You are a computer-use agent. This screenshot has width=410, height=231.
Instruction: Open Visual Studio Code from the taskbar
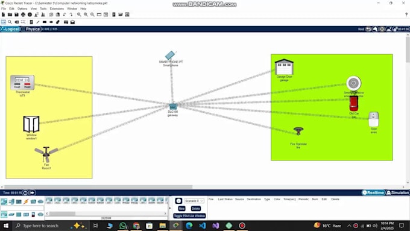coord(203,226)
